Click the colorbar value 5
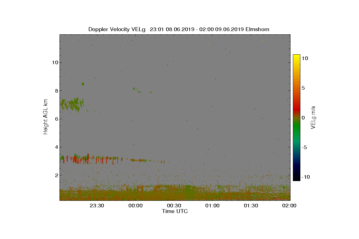The image size is (359, 239). tap(303, 88)
